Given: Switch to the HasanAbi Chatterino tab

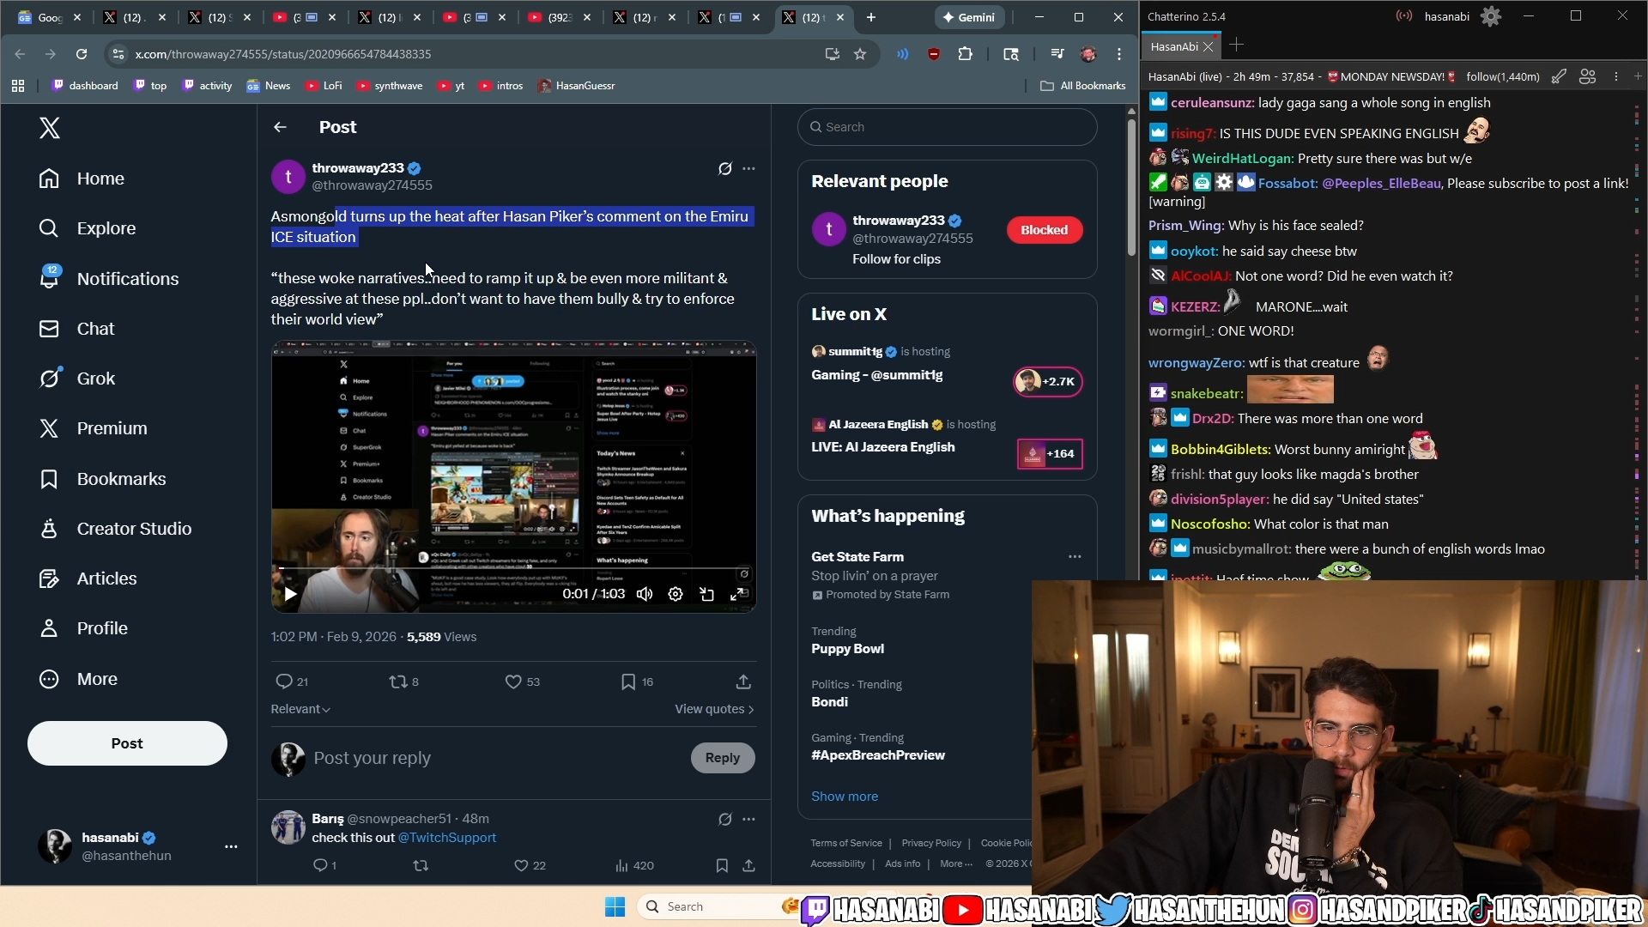Looking at the screenshot, I should [x=1173, y=46].
